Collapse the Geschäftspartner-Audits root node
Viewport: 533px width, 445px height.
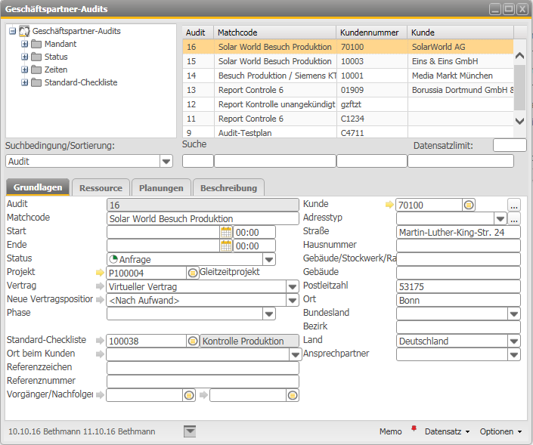pos(13,31)
